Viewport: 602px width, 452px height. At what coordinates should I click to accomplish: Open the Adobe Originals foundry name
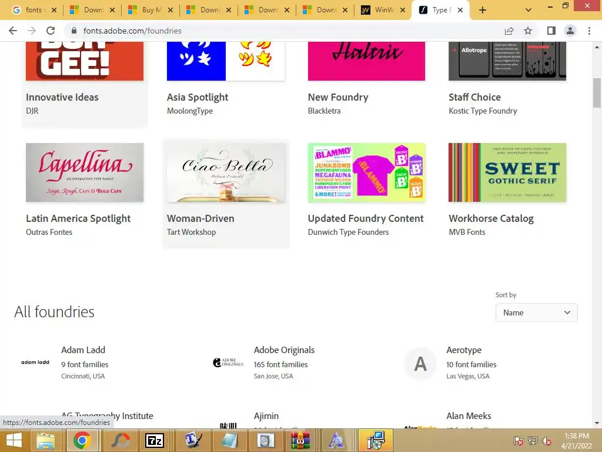[x=284, y=350]
